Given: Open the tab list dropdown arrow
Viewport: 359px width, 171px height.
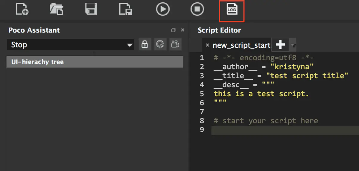Looking at the screenshot, I should click(x=293, y=46).
